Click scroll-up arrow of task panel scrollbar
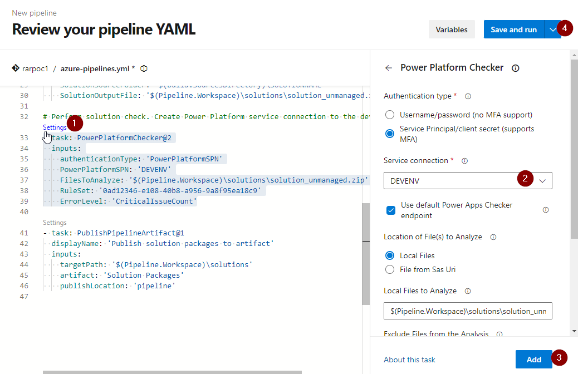The height and width of the screenshot is (374, 578). tap(574, 55)
